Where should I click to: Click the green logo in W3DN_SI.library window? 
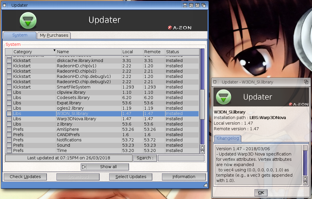click(x=223, y=97)
